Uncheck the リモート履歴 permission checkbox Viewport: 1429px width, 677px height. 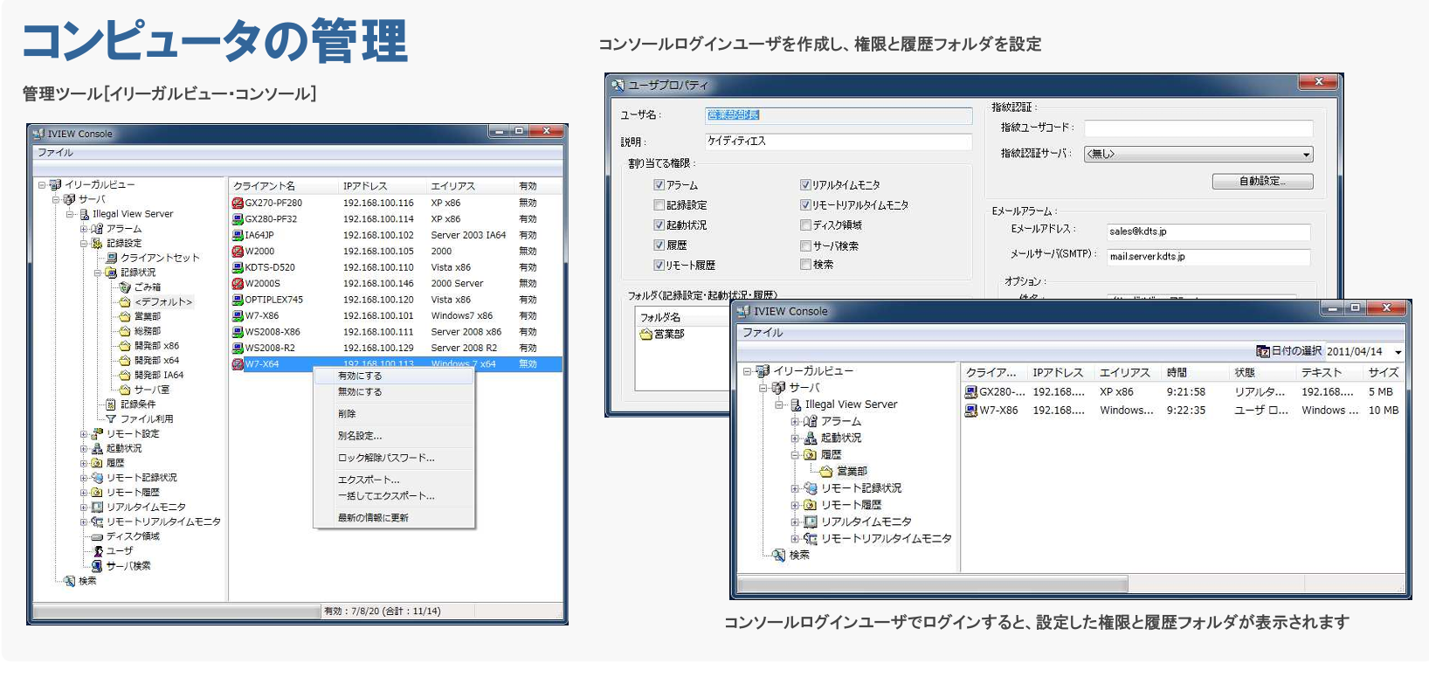coord(659,266)
